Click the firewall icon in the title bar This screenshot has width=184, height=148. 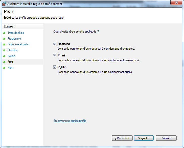coord(4,4)
